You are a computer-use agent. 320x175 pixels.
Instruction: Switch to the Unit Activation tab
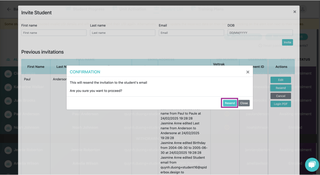tap(129, 9)
